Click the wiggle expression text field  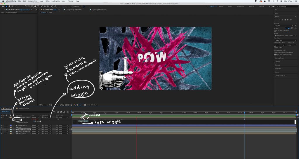coord(83,121)
